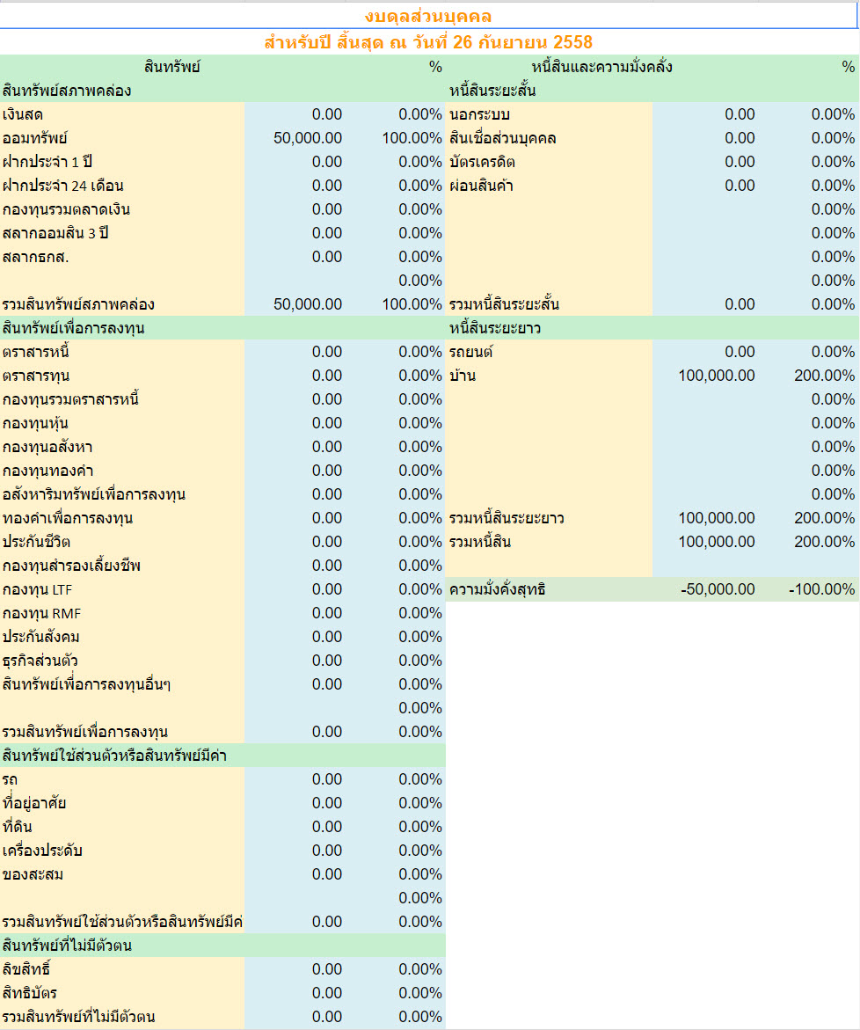Click the ที่อยู่อาศัย amount cell
The width and height of the screenshot is (860, 1030).
[x=295, y=803]
